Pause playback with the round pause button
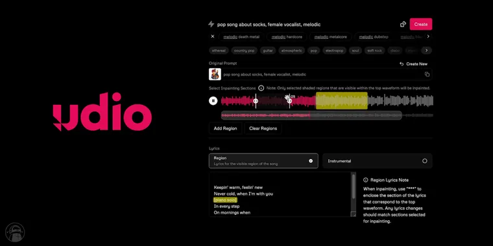This screenshot has width=493, height=246. pyautogui.click(x=213, y=101)
